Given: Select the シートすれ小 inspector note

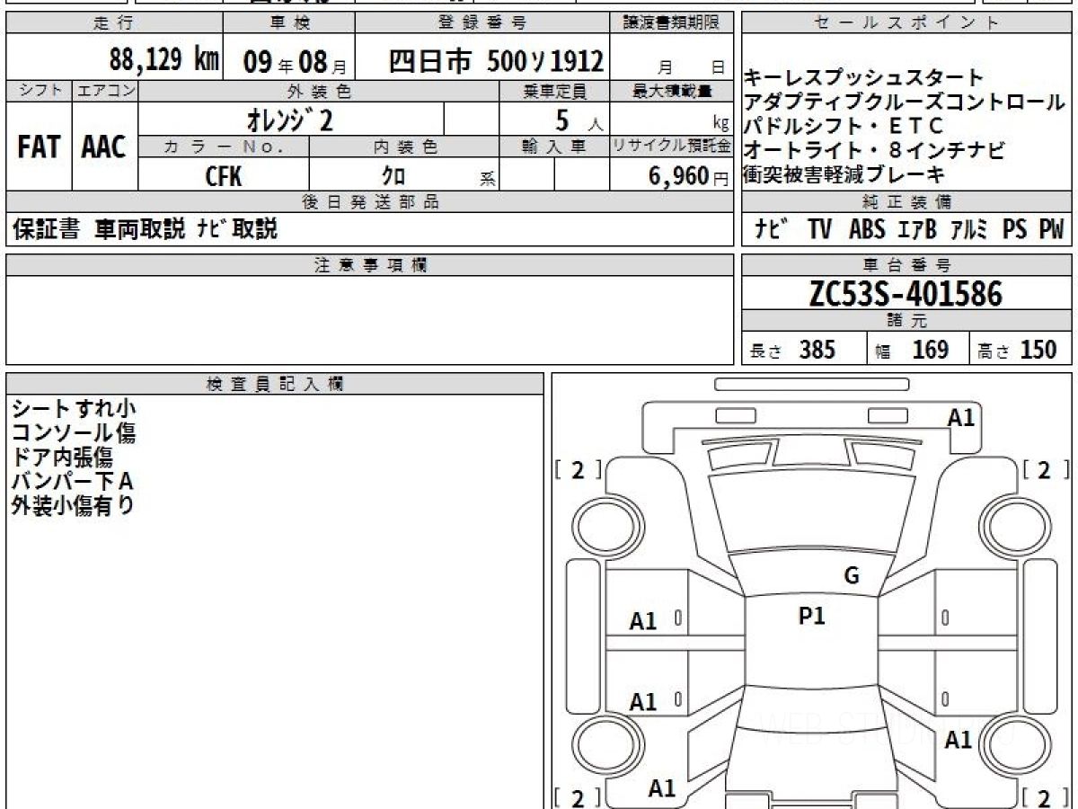Looking at the screenshot, I should (x=74, y=409).
